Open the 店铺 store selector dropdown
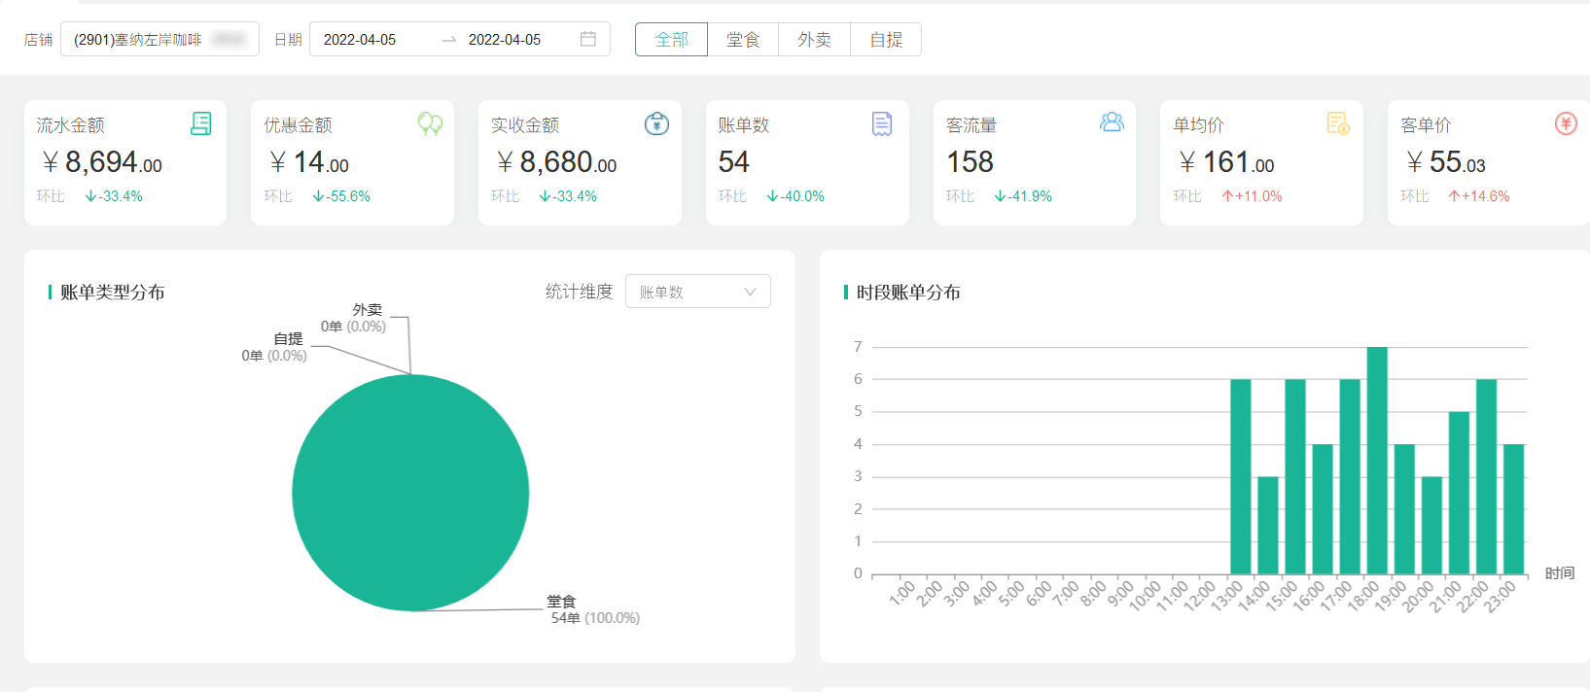Image resolution: width=1590 pixels, height=692 pixels. coord(159,40)
